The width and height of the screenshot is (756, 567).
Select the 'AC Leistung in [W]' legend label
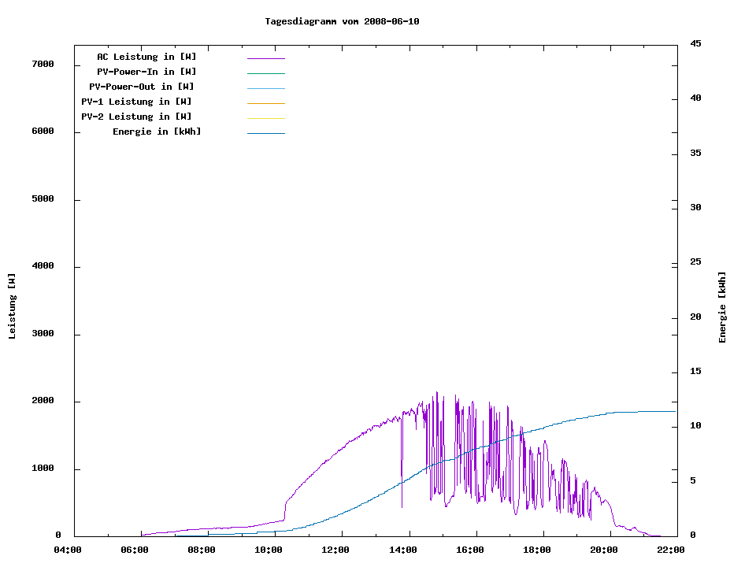(146, 57)
